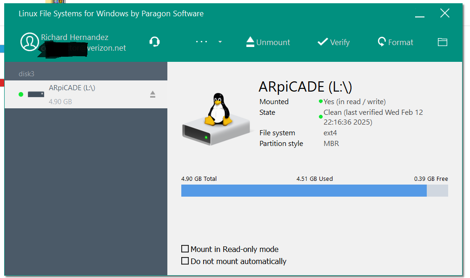Select ARpiCADE (L:\) in the disk list
470x278 pixels.
click(86, 94)
